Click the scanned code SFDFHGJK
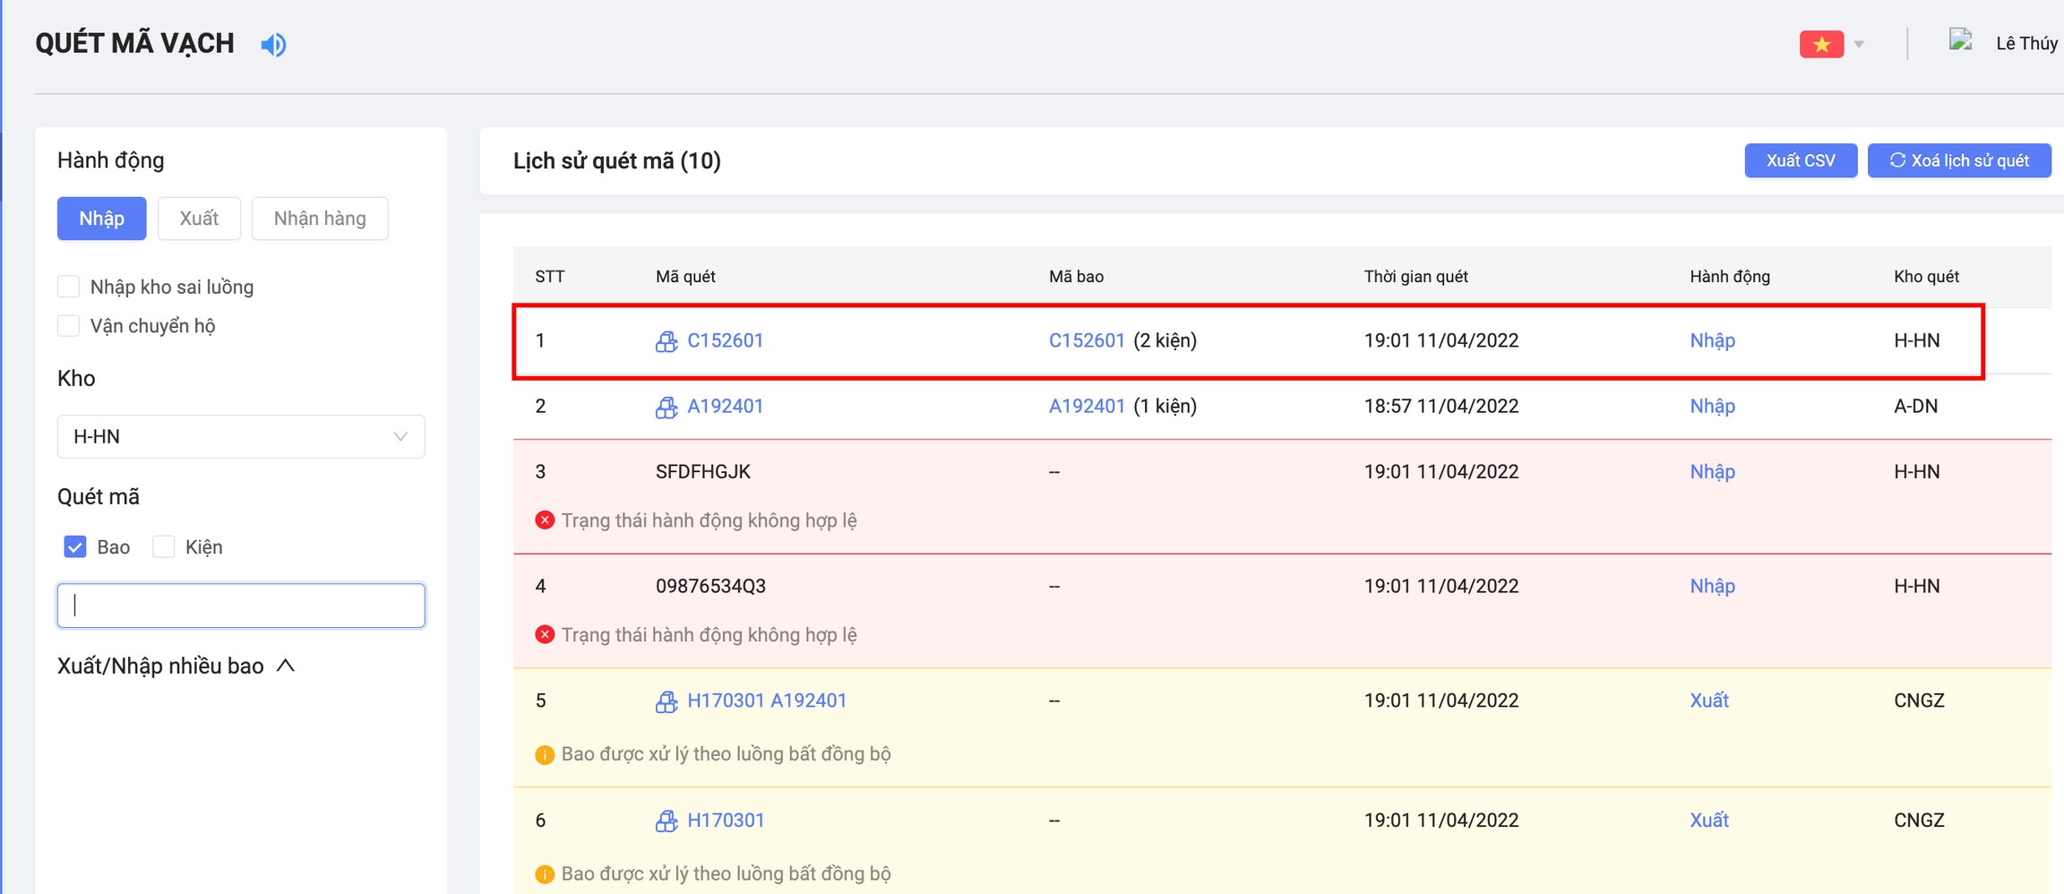The width and height of the screenshot is (2064, 894). click(703, 471)
